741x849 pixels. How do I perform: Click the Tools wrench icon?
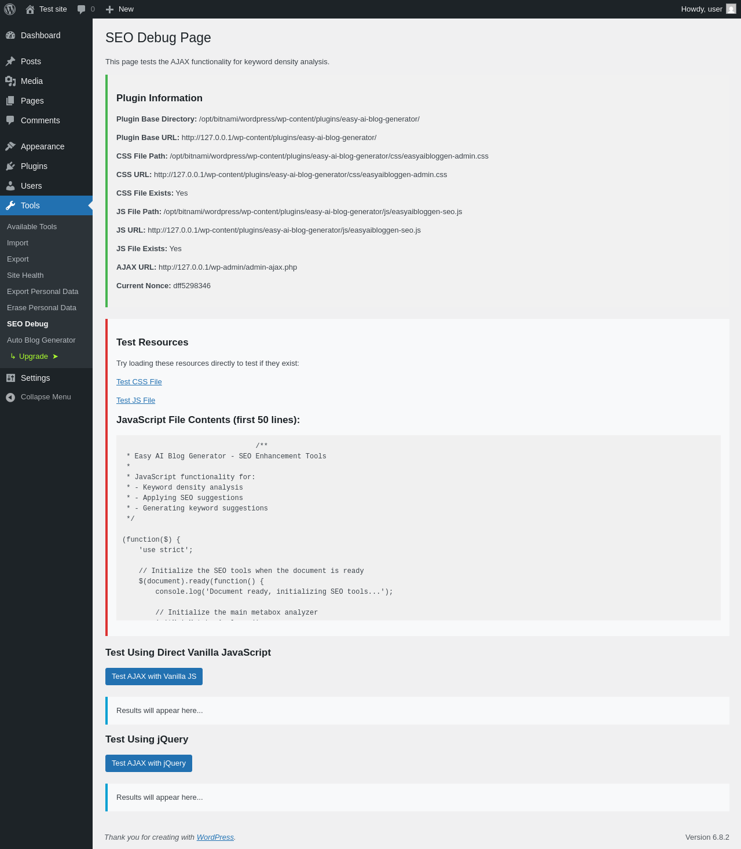[10, 205]
